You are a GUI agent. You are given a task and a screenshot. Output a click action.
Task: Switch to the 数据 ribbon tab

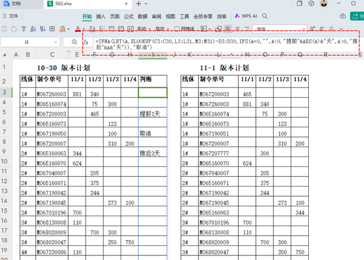point(143,16)
